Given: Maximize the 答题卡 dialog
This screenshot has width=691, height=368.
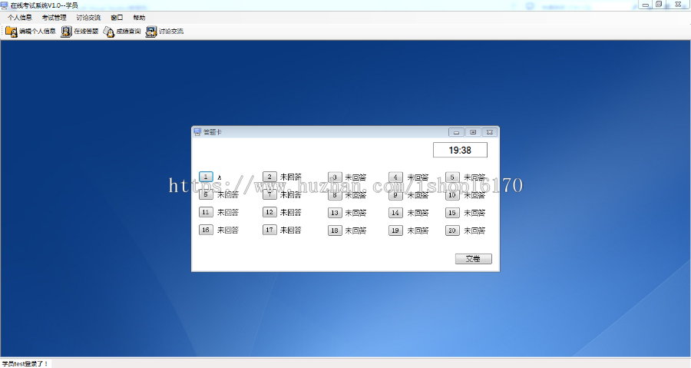Looking at the screenshot, I should [473, 132].
